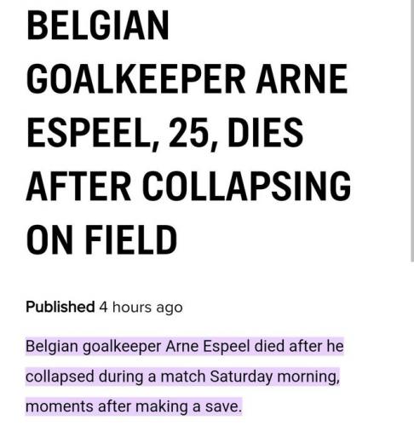This screenshot has width=414, height=426.
Task: Click ESPEEL in the headline
Action: tap(89, 133)
